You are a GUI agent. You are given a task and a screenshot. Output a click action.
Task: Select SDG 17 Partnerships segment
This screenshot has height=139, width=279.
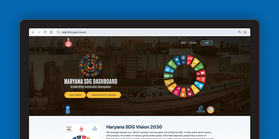[183, 59]
